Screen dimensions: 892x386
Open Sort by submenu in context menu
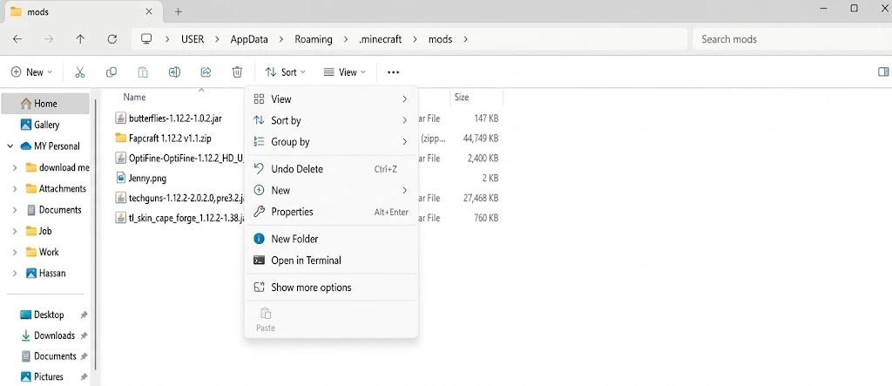[331, 121]
